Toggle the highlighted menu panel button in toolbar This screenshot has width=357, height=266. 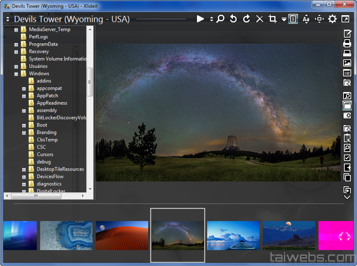point(293,19)
